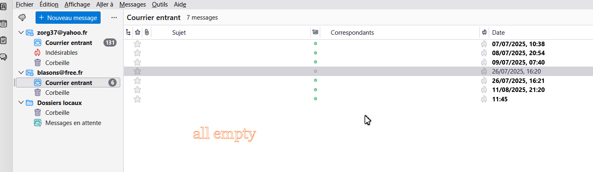The width and height of the screenshot is (593, 172).
Task: Collapse the zorg37@yahoo.fr account
Action: coord(21,33)
